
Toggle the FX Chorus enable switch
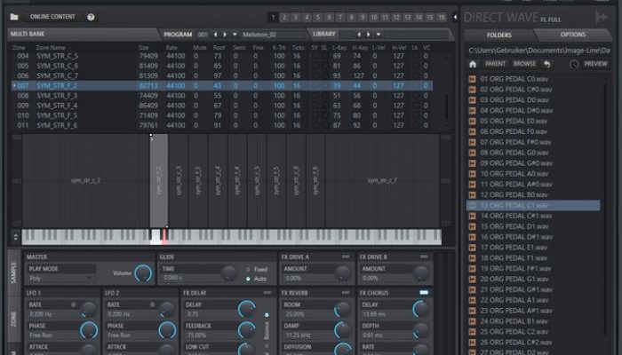[x=423, y=291]
